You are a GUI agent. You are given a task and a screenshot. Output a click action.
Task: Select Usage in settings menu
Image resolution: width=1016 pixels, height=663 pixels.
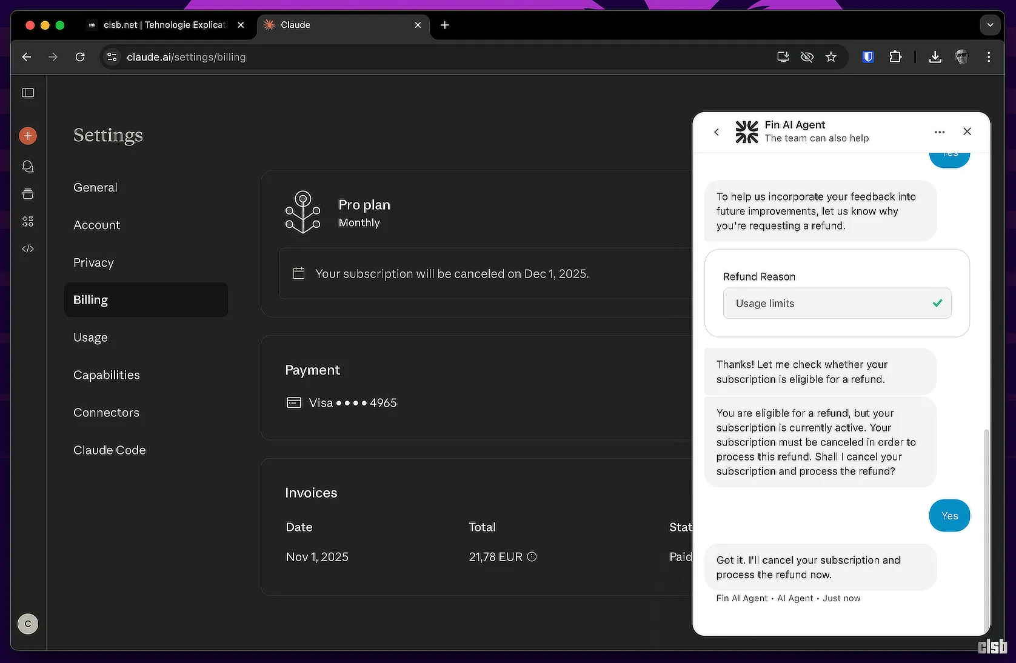point(90,338)
